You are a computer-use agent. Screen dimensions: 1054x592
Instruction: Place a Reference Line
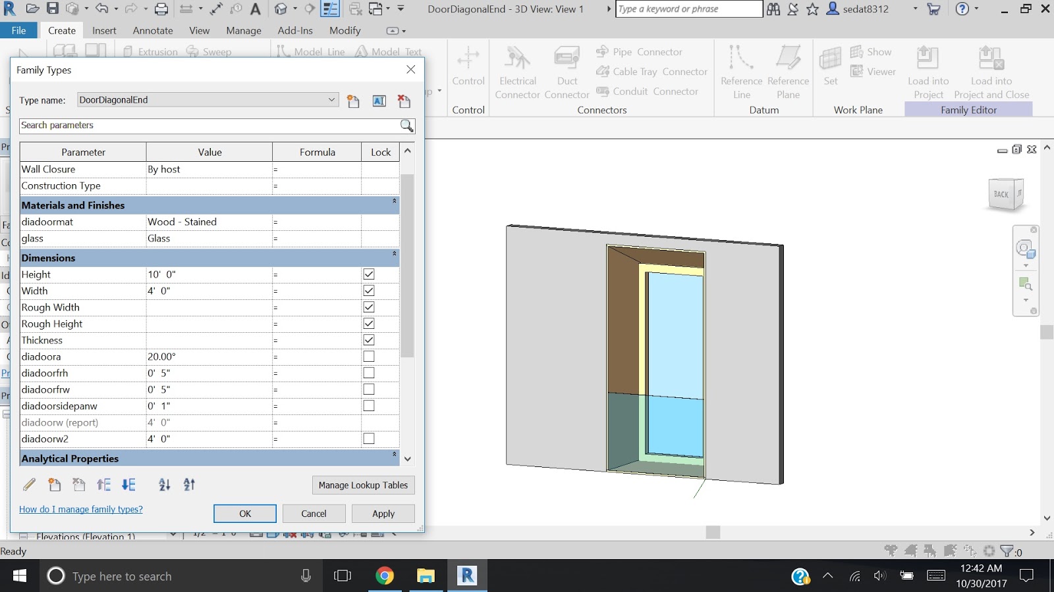coord(741,70)
